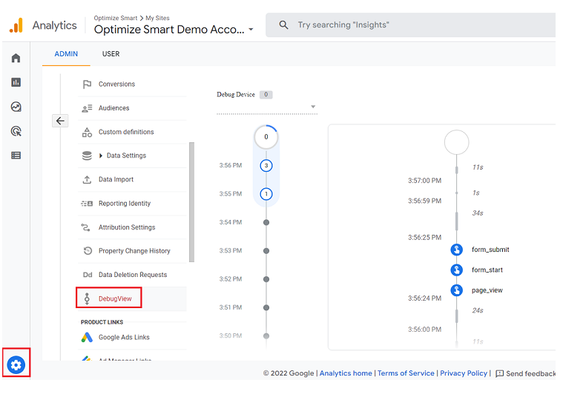Click the Google Analytics logo
563x394 pixels.
coord(16,25)
